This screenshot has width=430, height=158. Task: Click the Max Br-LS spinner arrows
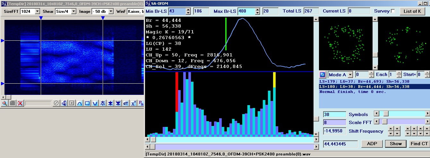[258, 11]
